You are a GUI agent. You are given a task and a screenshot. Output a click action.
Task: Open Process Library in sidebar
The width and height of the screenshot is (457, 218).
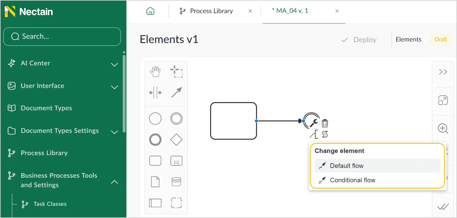[x=44, y=153]
